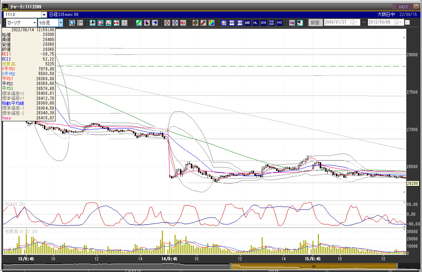Image resolution: width=422 pixels, height=272 pixels.
Task: Click the crosshair cursor icon
Action: (80, 23)
